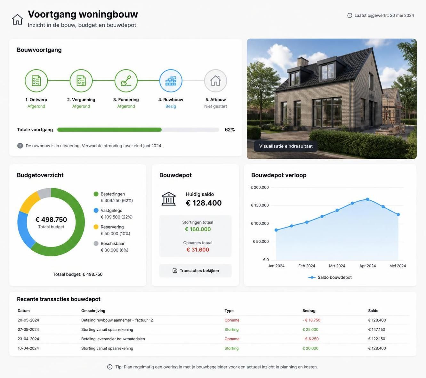This screenshot has height=378, width=426.
Task: Click the blue Vastgelegd legend dot
Action: pyautogui.click(x=96, y=210)
